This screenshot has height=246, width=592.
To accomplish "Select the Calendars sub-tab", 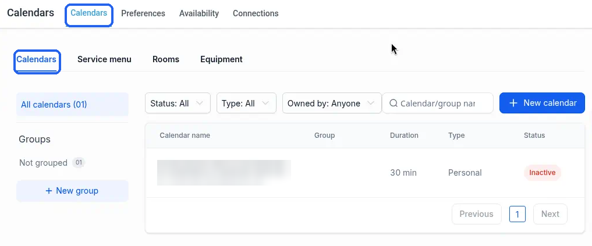I will [x=36, y=60].
